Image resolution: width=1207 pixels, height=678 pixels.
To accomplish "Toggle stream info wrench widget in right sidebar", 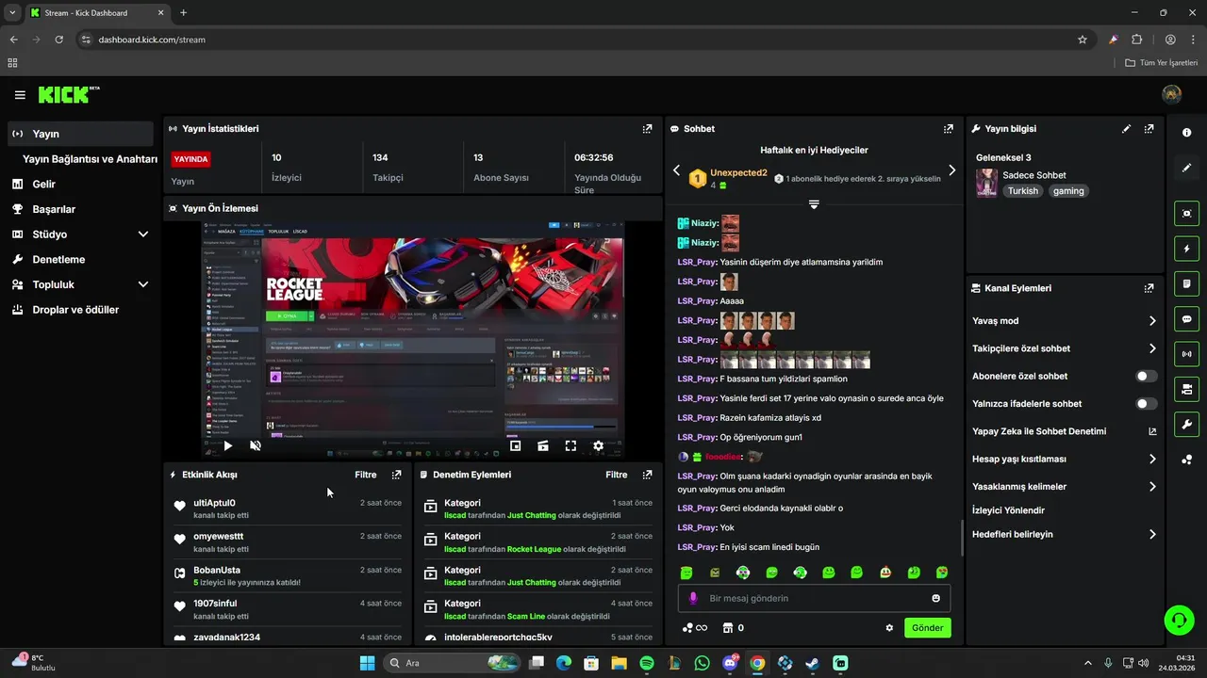I will coord(1187,424).
